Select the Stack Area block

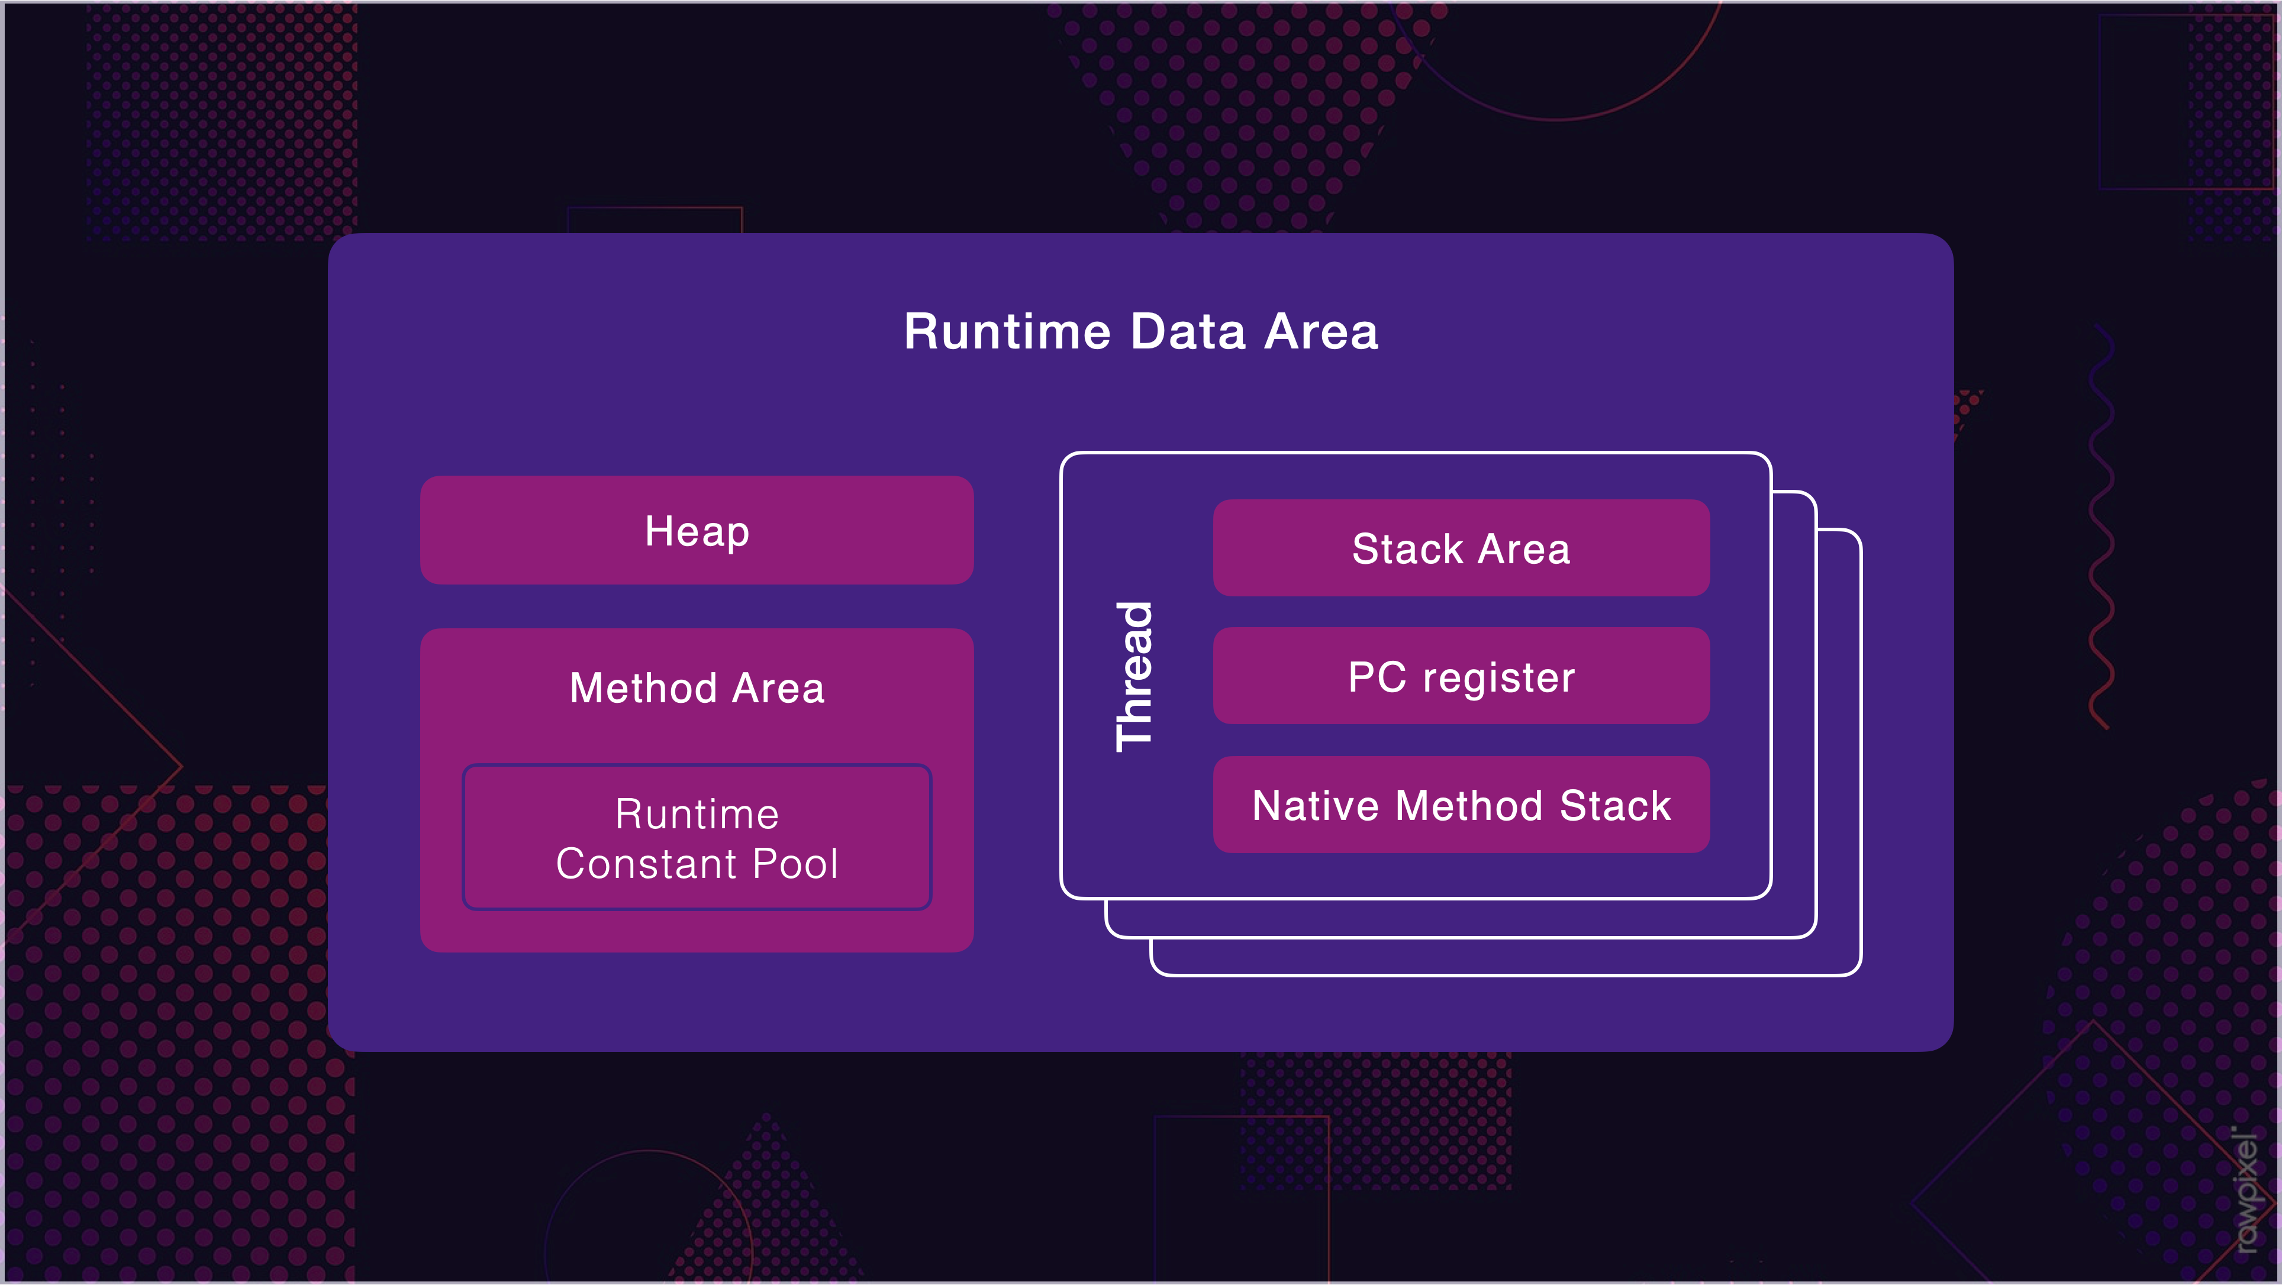point(1461,548)
